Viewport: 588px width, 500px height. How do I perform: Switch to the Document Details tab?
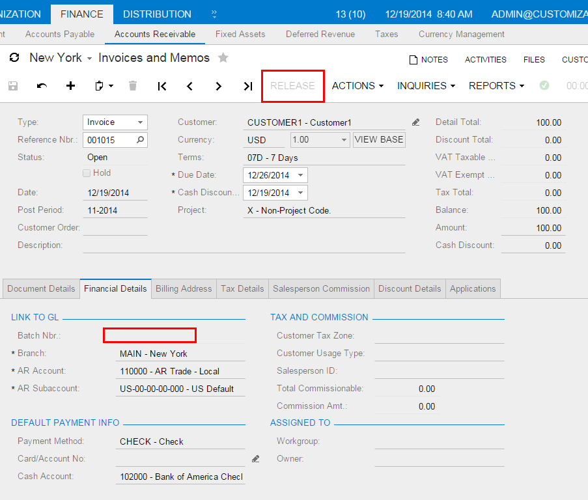(x=41, y=289)
